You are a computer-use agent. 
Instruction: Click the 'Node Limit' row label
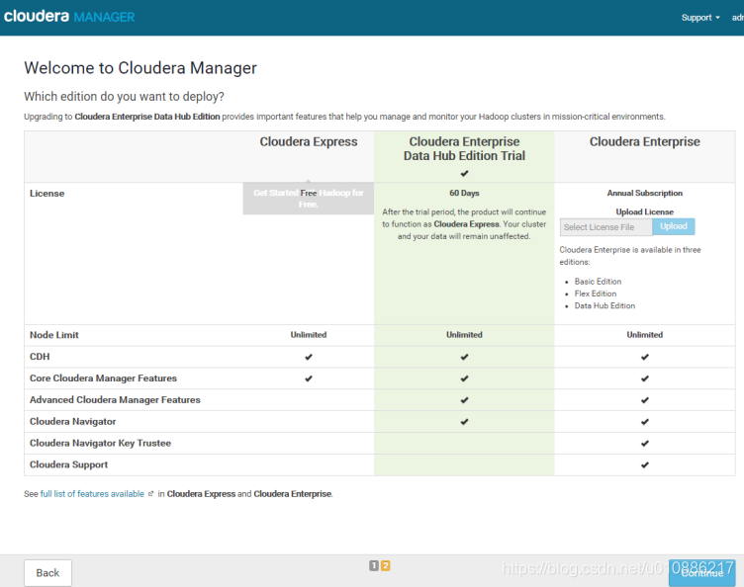tap(54, 335)
